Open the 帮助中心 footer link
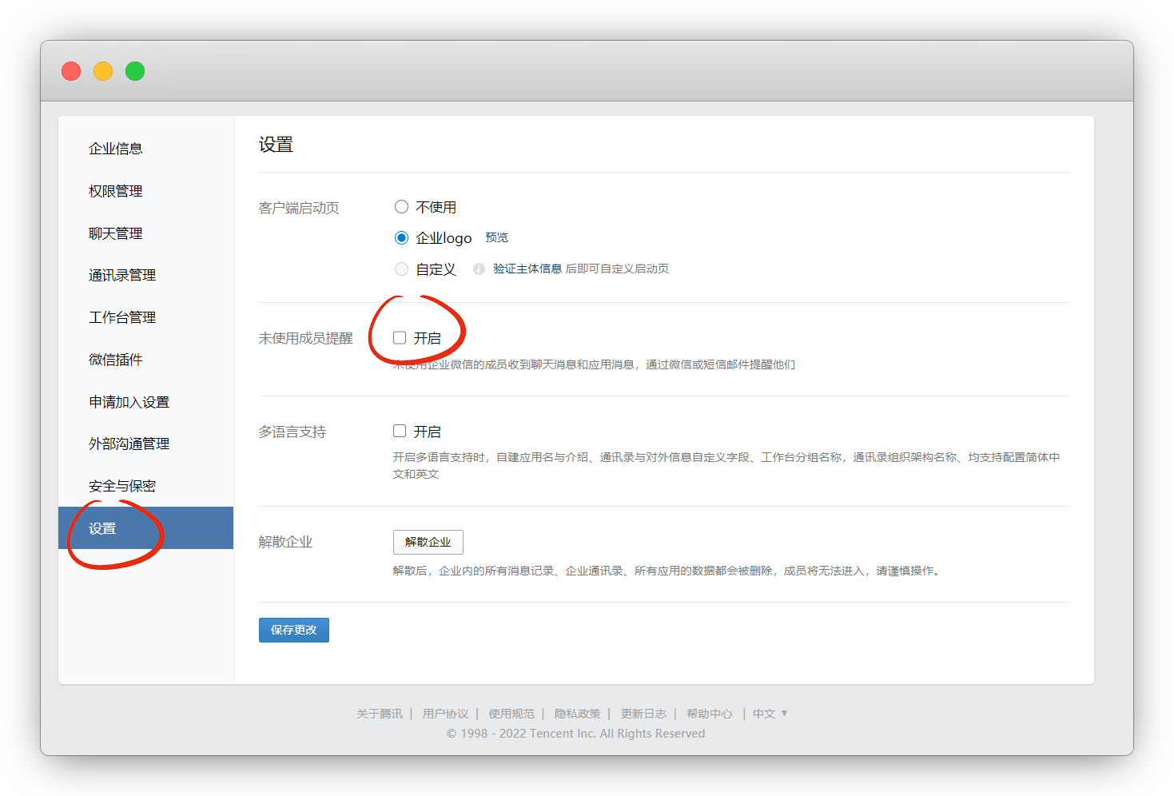1174x796 pixels. point(709,714)
